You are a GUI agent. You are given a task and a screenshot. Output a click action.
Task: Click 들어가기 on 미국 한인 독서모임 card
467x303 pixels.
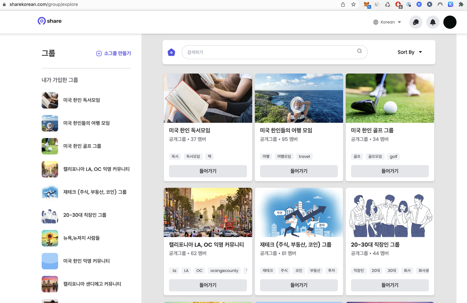[208, 171]
